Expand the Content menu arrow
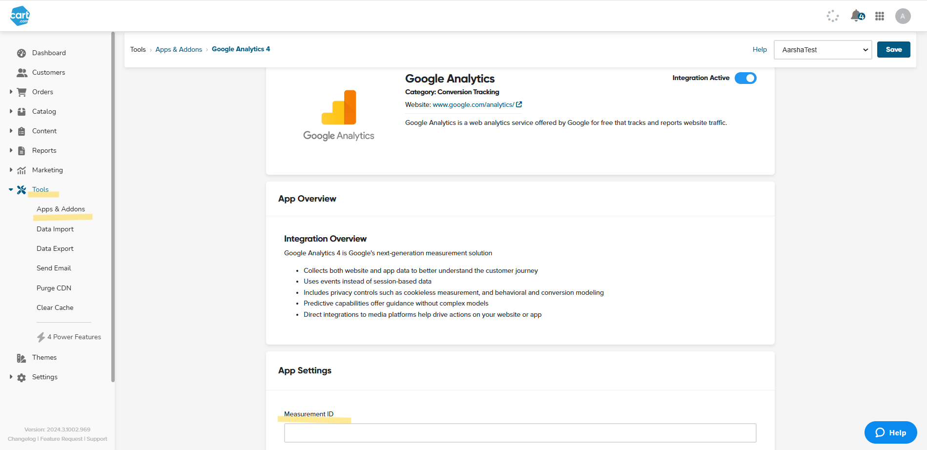Image resolution: width=927 pixels, height=450 pixels. (11, 131)
